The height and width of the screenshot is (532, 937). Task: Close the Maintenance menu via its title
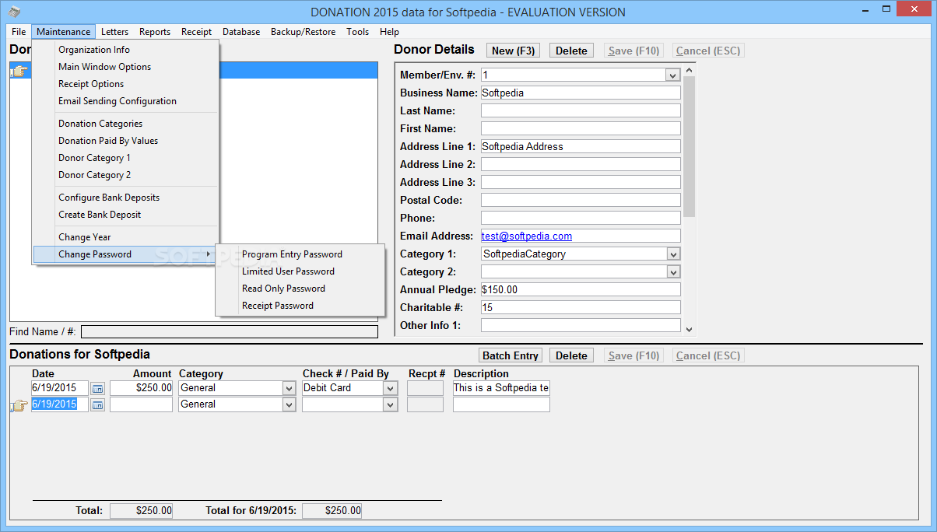click(x=64, y=32)
